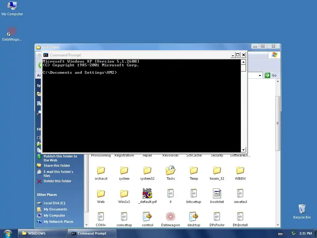Open the system32 folder
The width and height of the screenshot is (317, 238).
tap(147, 173)
